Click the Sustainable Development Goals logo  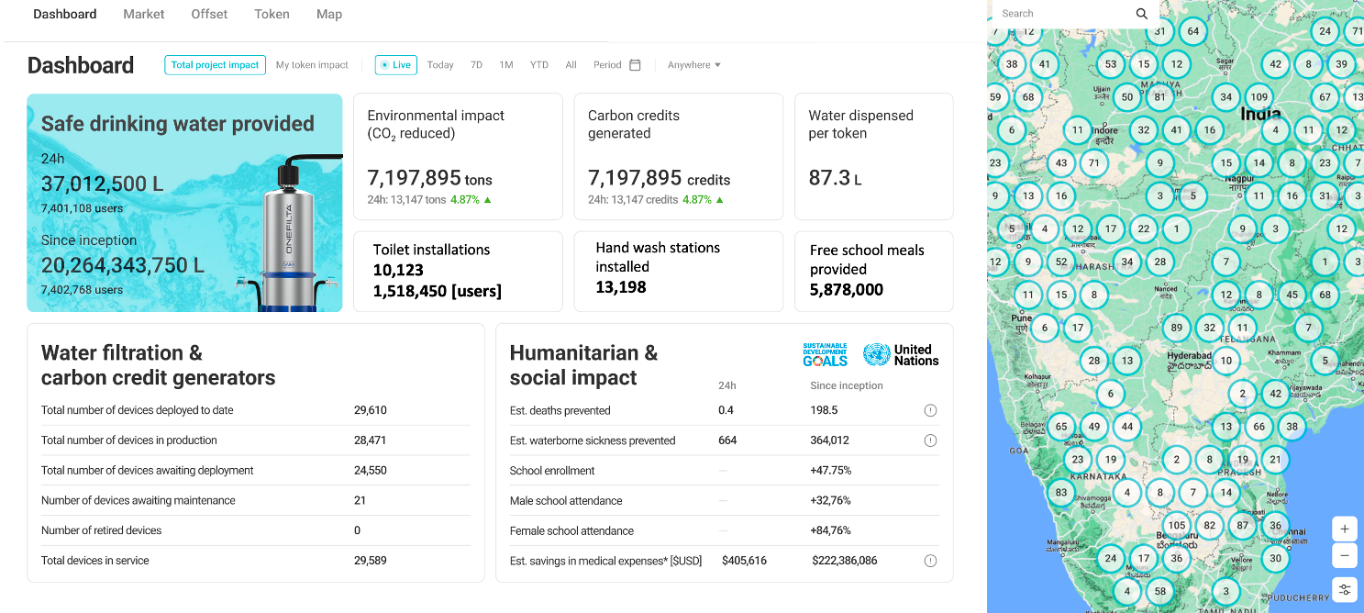(825, 355)
